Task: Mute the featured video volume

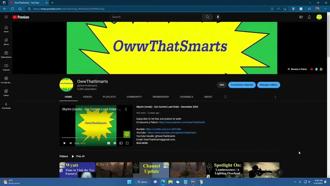Action: click(71, 143)
